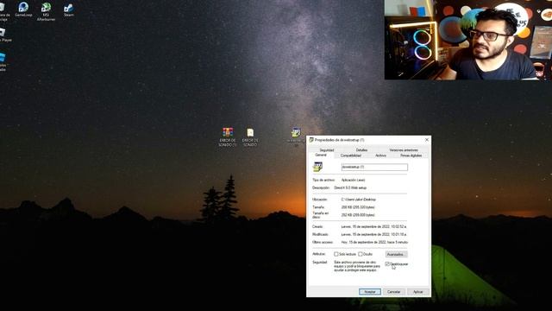The image size is (552, 311).
Task: Click the Creado date value
Action: click(x=373, y=226)
